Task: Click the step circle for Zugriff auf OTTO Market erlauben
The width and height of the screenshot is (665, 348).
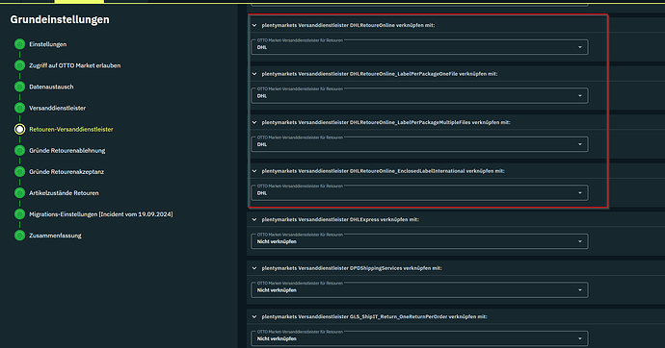Action: (x=19, y=65)
